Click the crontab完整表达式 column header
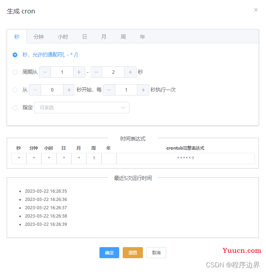 185,148
